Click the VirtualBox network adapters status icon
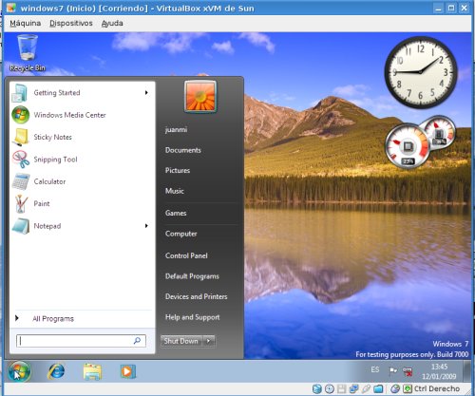The width and height of the screenshot is (475, 396). (353, 388)
